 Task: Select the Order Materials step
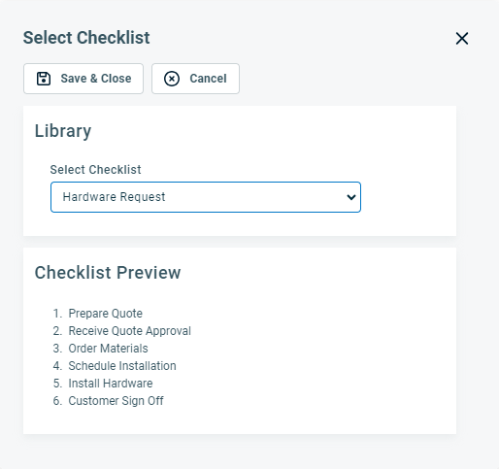click(108, 349)
